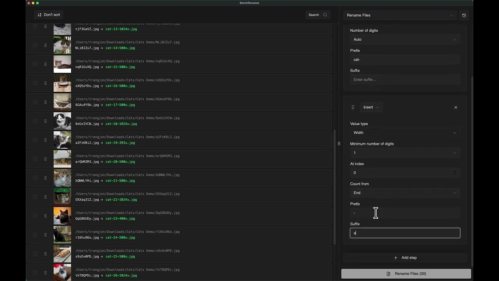Click the panel splitter grip handle
This screenshot has width=499, height=281.
coord(339,144)
